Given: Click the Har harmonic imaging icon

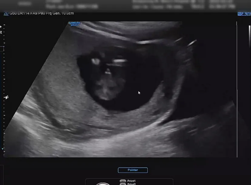Looking at the screenshot, I should click(239, 14).
